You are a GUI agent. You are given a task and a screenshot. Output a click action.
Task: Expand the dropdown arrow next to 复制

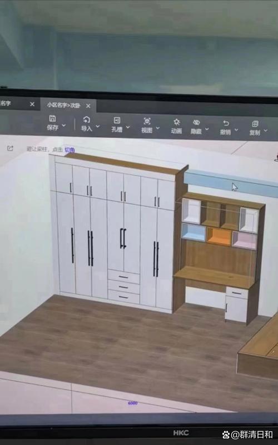[x=266, y=131]
